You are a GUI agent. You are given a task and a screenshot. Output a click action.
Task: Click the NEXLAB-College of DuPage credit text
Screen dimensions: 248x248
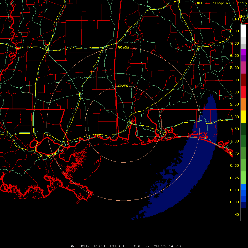pyautogui.click(x=222, y=3)
